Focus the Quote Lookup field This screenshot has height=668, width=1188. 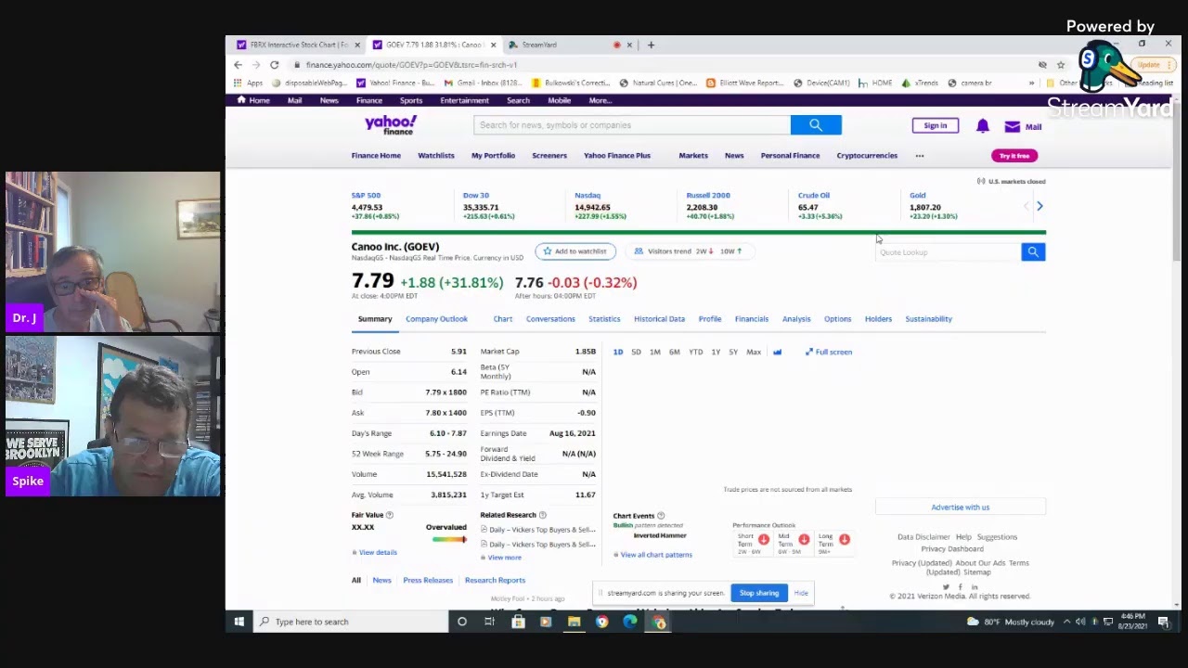948,252
